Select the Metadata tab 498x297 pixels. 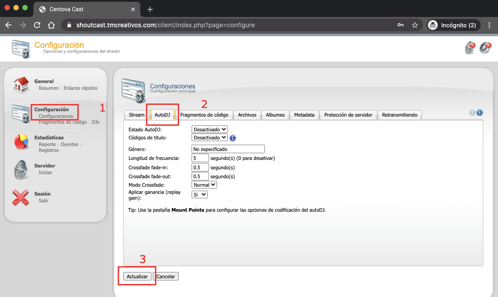pyautogui.click(x=304, y=115)
